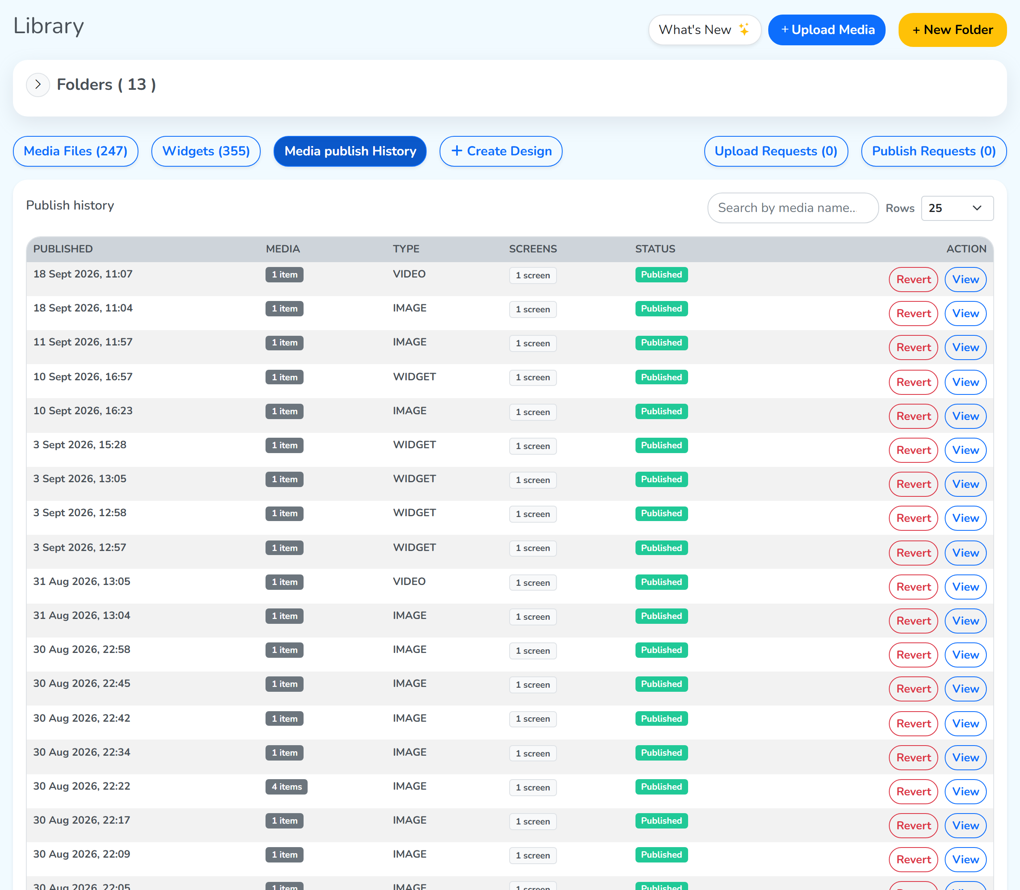Switch to Widgets (355) tab
Screen dimensions: 1020x890
tap(206, 151)
